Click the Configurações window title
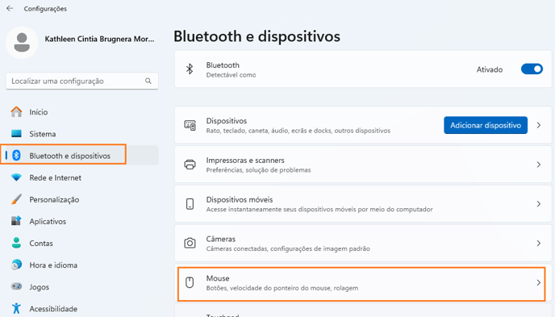Screen dimensions: 555x317 (45, 9)
